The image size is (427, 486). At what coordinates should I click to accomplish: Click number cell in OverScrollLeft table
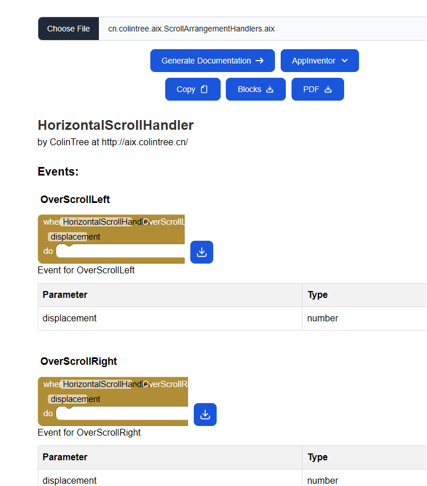322,318
